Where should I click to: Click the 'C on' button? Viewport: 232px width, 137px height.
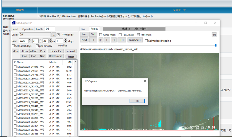click(x=24, y=56)
